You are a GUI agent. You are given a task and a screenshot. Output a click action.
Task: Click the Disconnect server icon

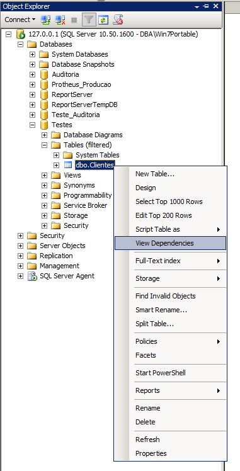pos(60,20)
